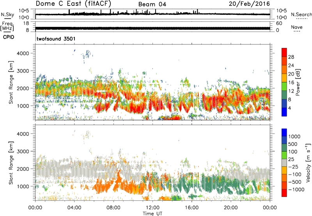Viewport: 312px width, 216px height.
Task: Click the 'Freq. [MHz]' axis label
Action: pos(7,26)
